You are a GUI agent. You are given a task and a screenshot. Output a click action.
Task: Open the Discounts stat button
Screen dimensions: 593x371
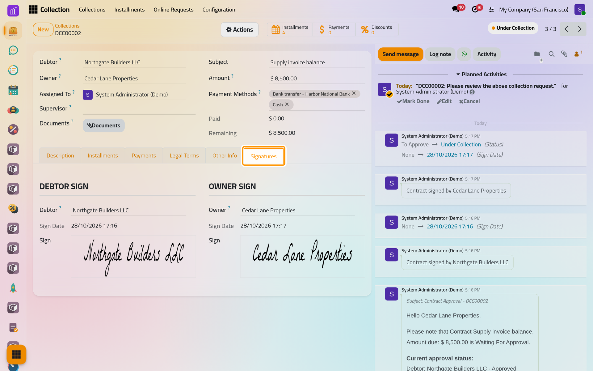(377, 30)
